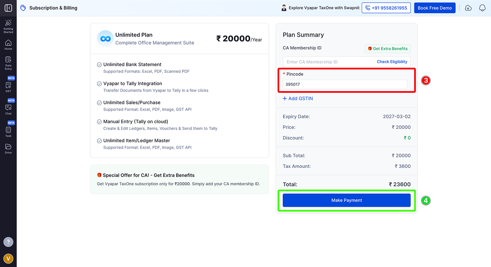The width and height of the screenshot is (491, 267).
Task: Click Check Eligibility link
Action: (x=392, y=62)
